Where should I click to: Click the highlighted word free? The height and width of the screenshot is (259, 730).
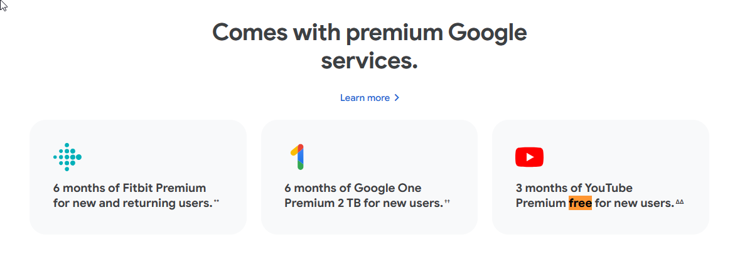pyautogui.click(x=580, y=203)
